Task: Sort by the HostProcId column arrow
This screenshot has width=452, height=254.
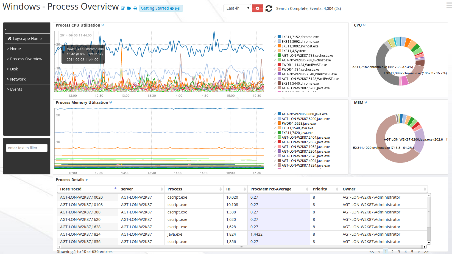Action: coord(115,189)
